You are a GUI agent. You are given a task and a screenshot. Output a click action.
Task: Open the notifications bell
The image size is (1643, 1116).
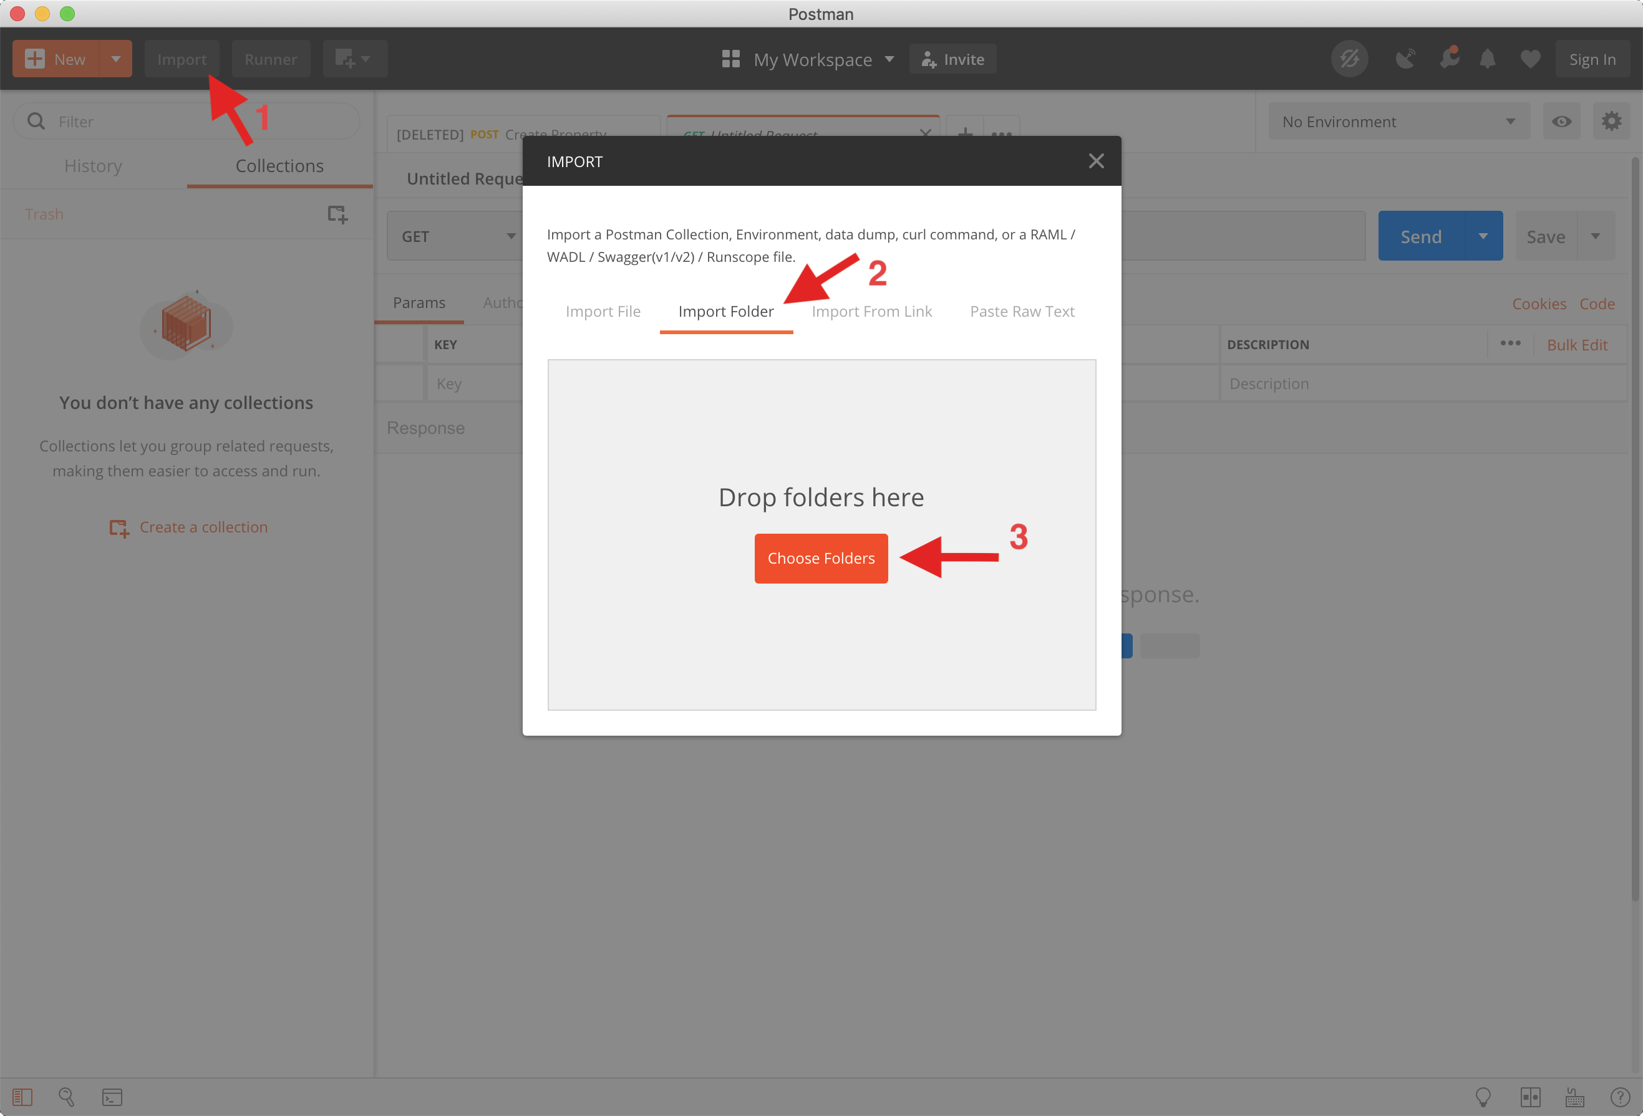[x=1488, y=59]
